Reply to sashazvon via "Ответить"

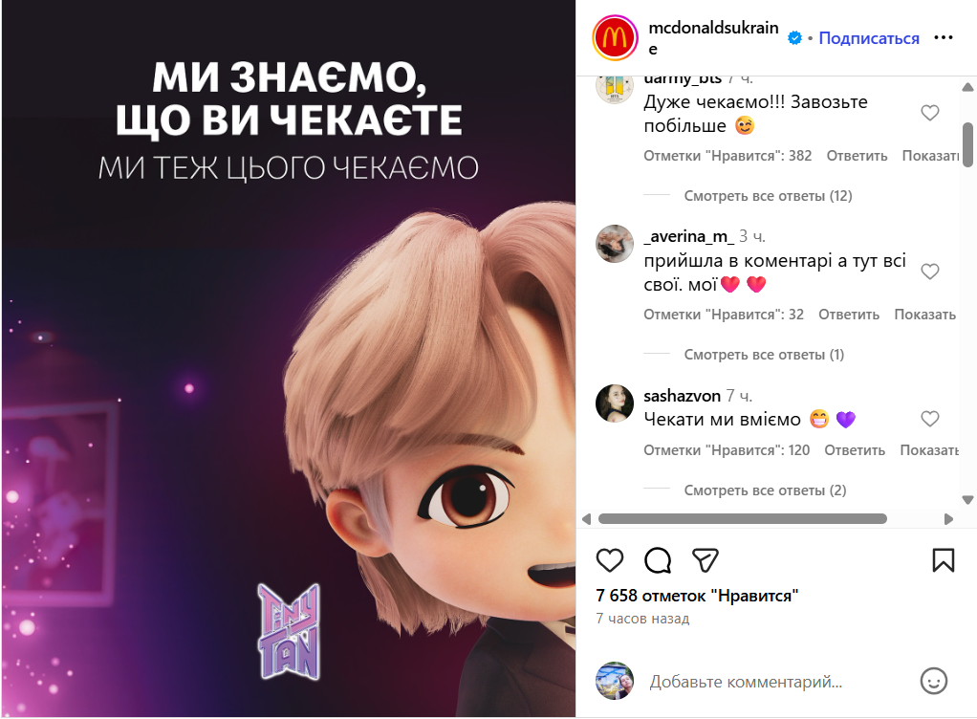[x=855, y=449]
